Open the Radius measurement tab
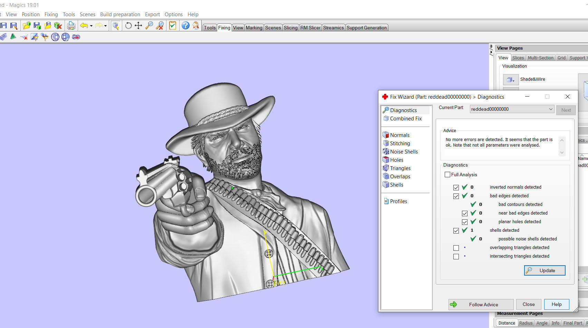The height and width of the screenshot is (328, 588). (526, 323)
